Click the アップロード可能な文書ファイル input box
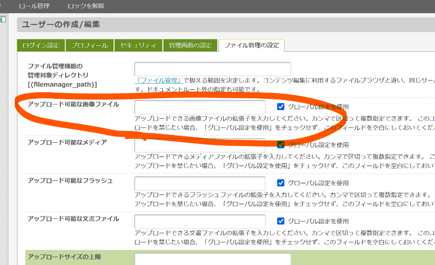435x265 pixels. click(200, 221)
